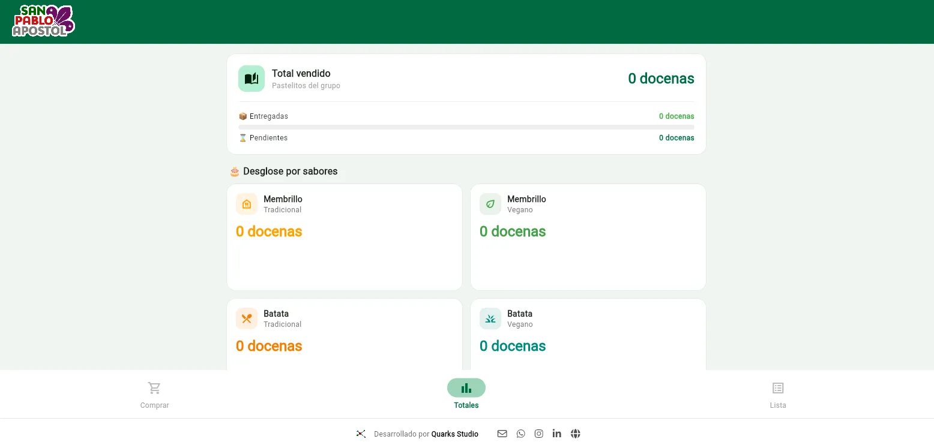Click the "Pastelitos del grupo" subtitle
The width and height of the screenshot is (934, 448).
click(306, 86)
